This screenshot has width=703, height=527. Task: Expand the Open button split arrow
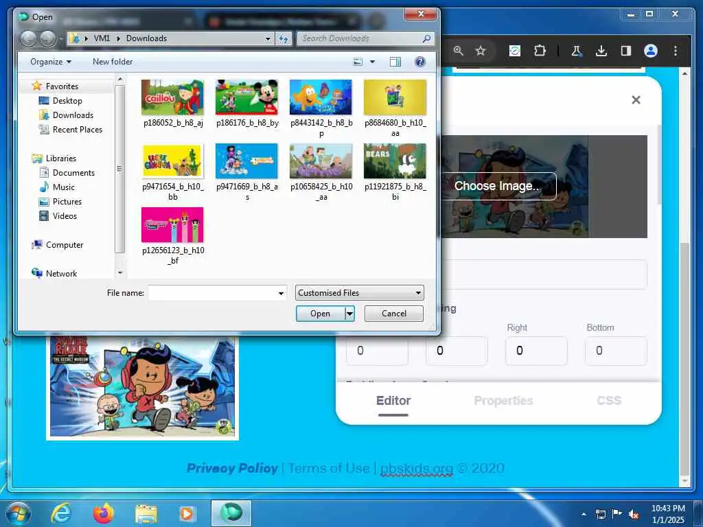pos(349,314)
